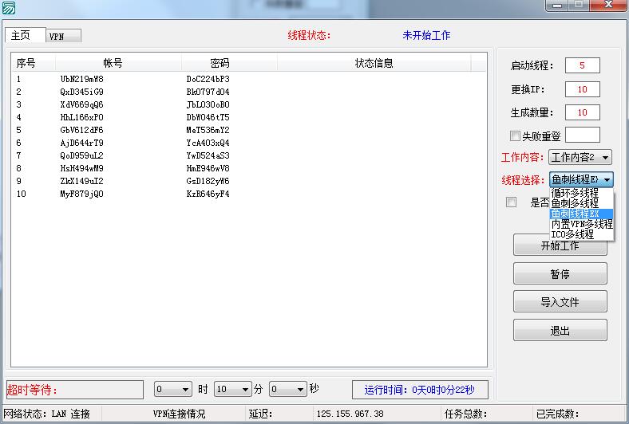Screen dimensions: 629x424
Task: Toggle the 是否 checkbox below 线程选择
Action: [x=511, y=202]
